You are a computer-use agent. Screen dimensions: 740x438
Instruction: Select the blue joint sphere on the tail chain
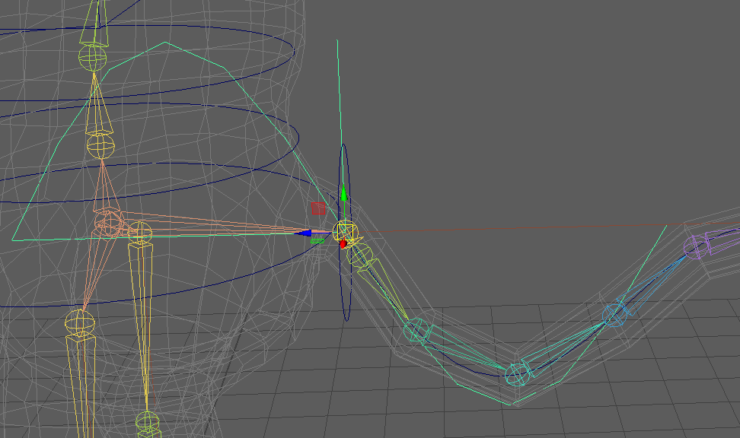click(615, 316)
